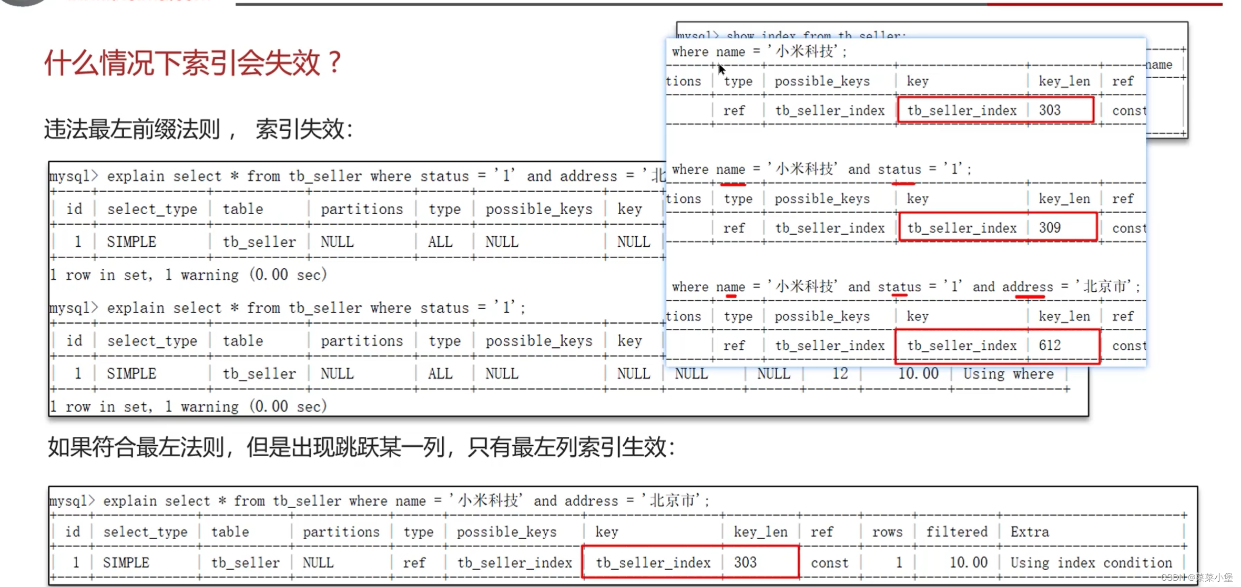This screenshot has width=1241, height=587.
Task: Click the query with status = '1' and address
Action: pyautogui.click(x=358, y=176)
